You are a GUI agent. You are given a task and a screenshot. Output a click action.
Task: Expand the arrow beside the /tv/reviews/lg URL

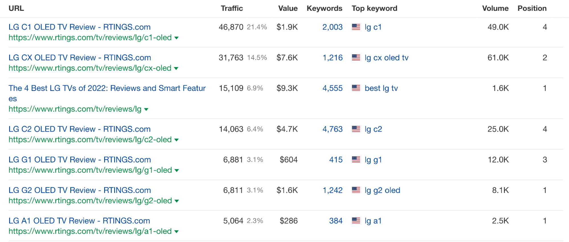tap(146, 109)
